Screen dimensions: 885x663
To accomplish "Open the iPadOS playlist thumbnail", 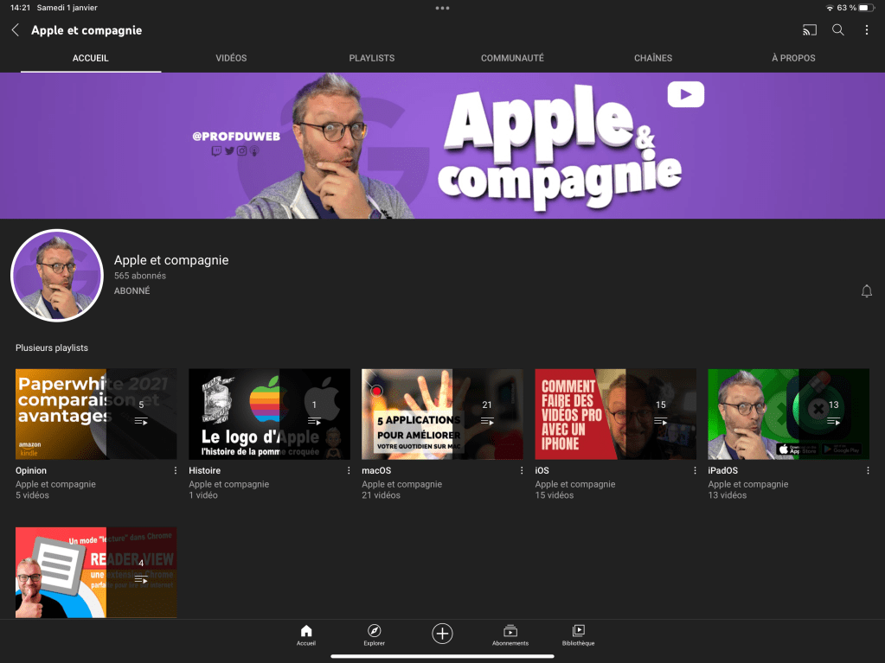I will click(788, 414).
